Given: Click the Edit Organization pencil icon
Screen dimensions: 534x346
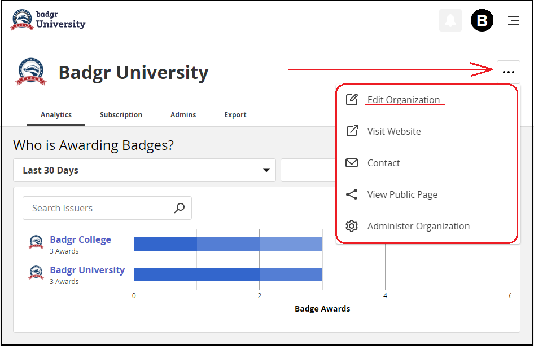Looking at the screenshot, I should click(352, 100).
